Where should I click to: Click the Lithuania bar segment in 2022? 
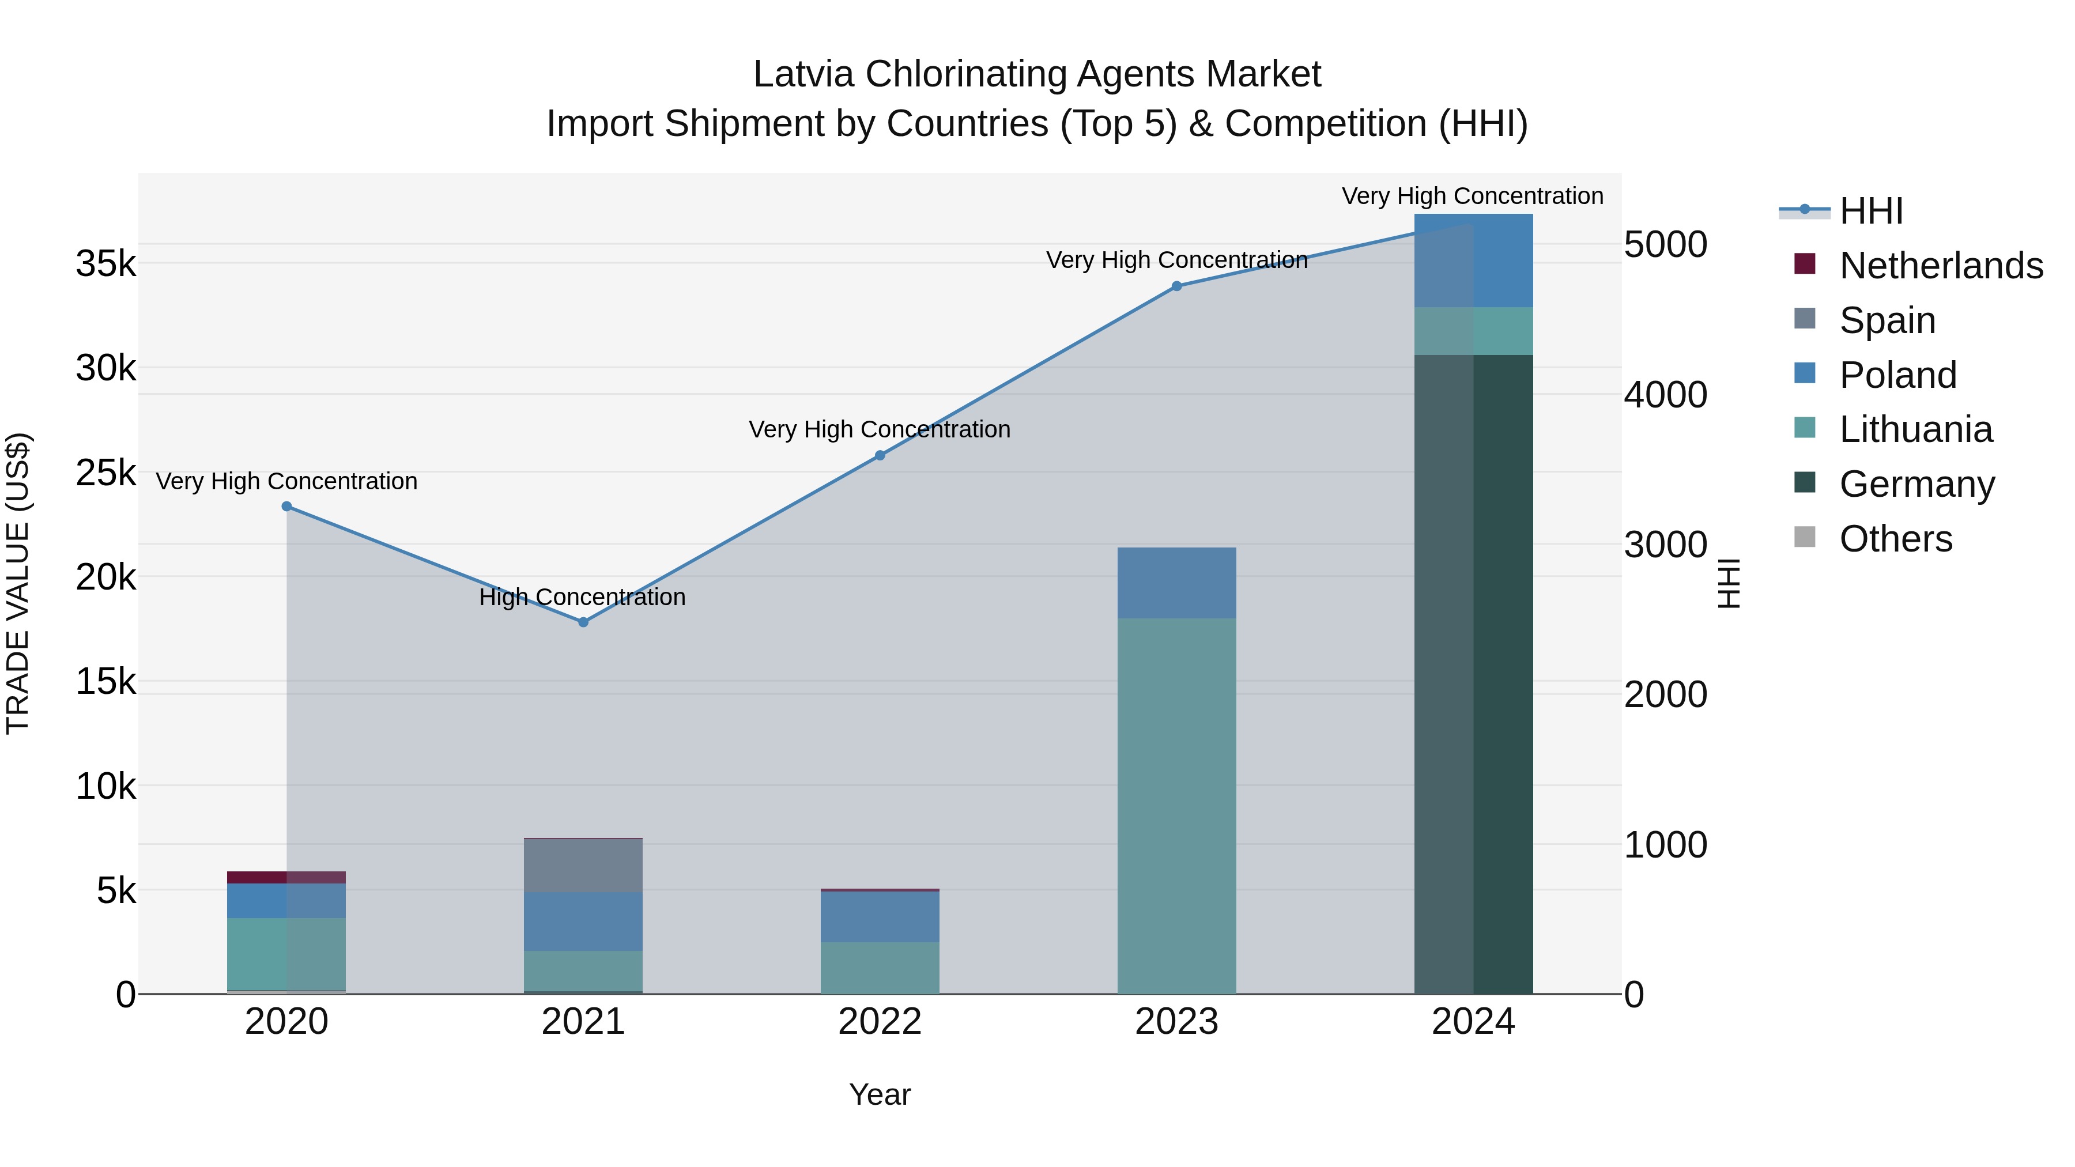click(880, 969)
